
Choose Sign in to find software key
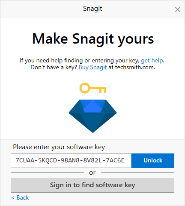92,185
